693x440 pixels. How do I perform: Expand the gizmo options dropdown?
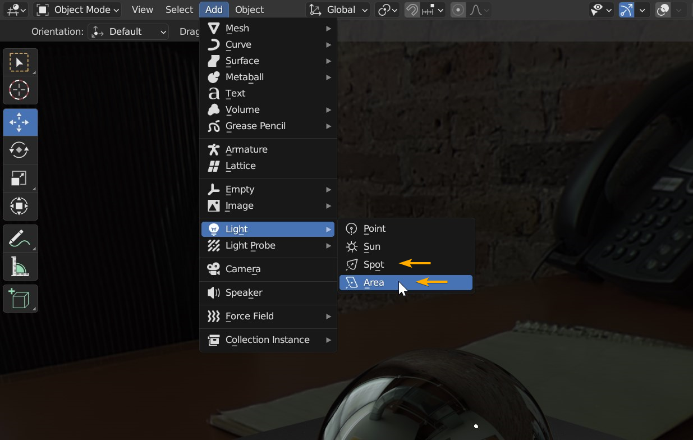tap(642, 10)
